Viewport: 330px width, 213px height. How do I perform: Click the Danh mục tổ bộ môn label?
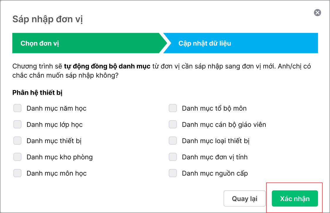click(214, 109)
